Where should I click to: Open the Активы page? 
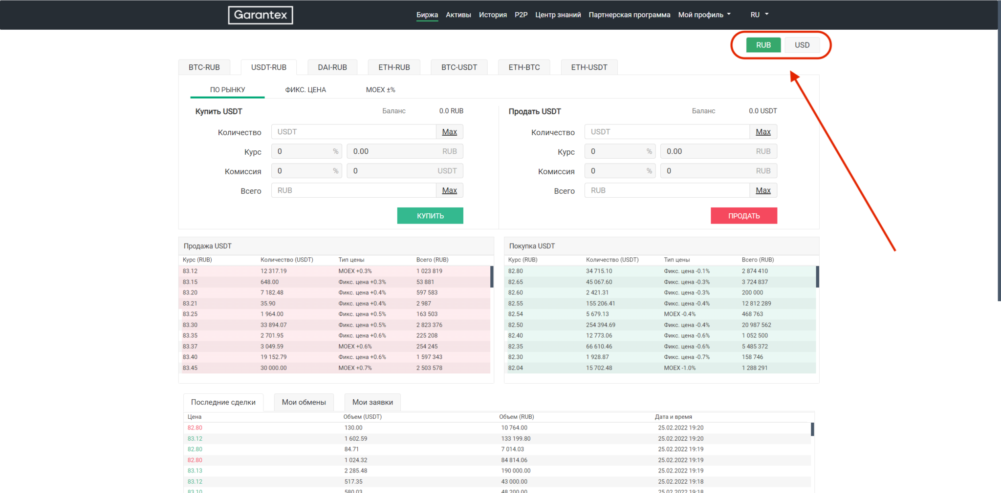coord(458,15)
